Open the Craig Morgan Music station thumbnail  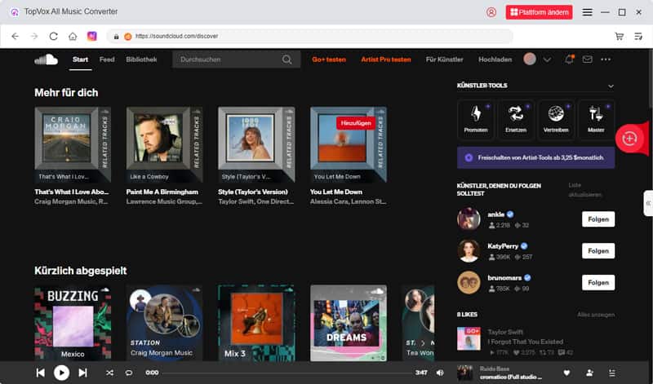(x=164, y=323)
